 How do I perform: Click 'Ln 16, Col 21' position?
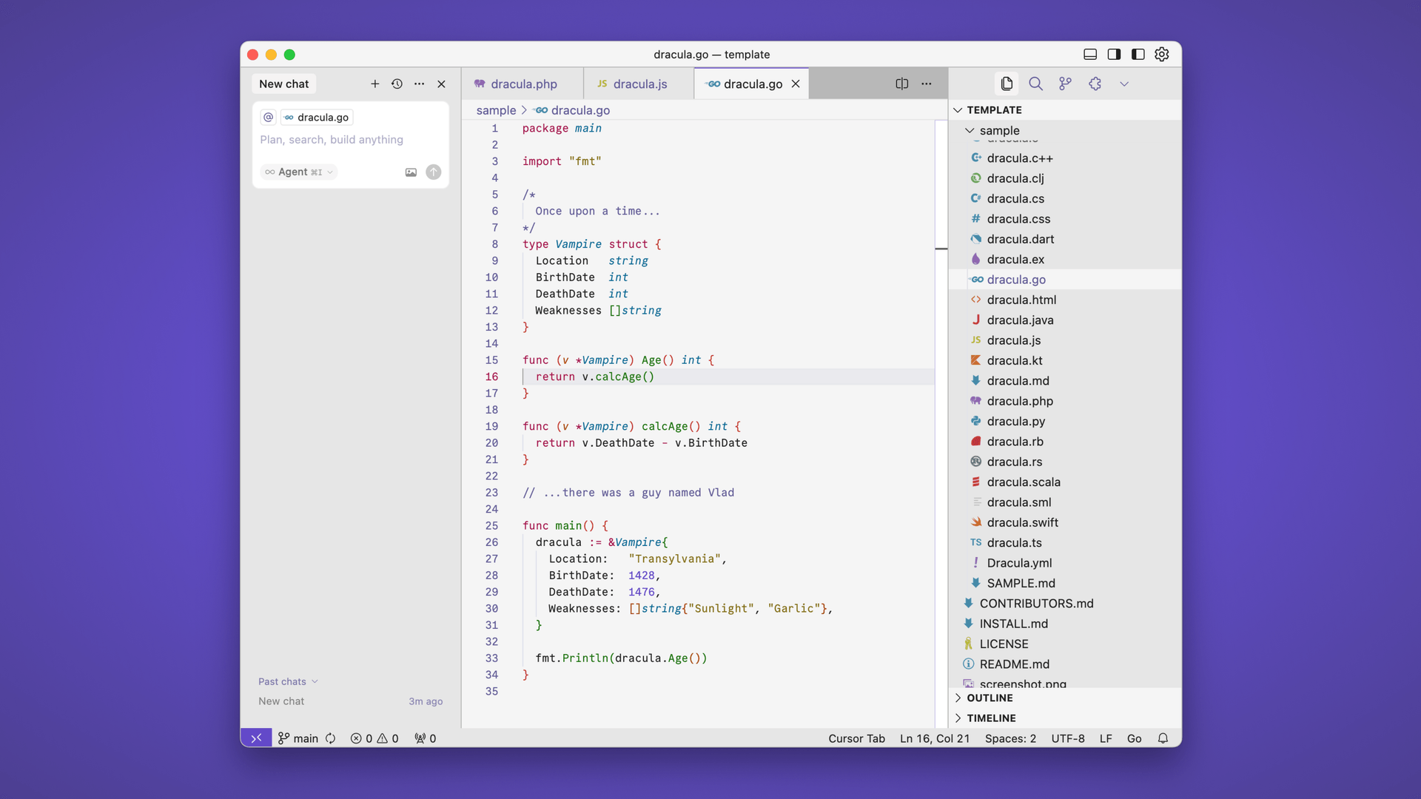coord(935,738)
